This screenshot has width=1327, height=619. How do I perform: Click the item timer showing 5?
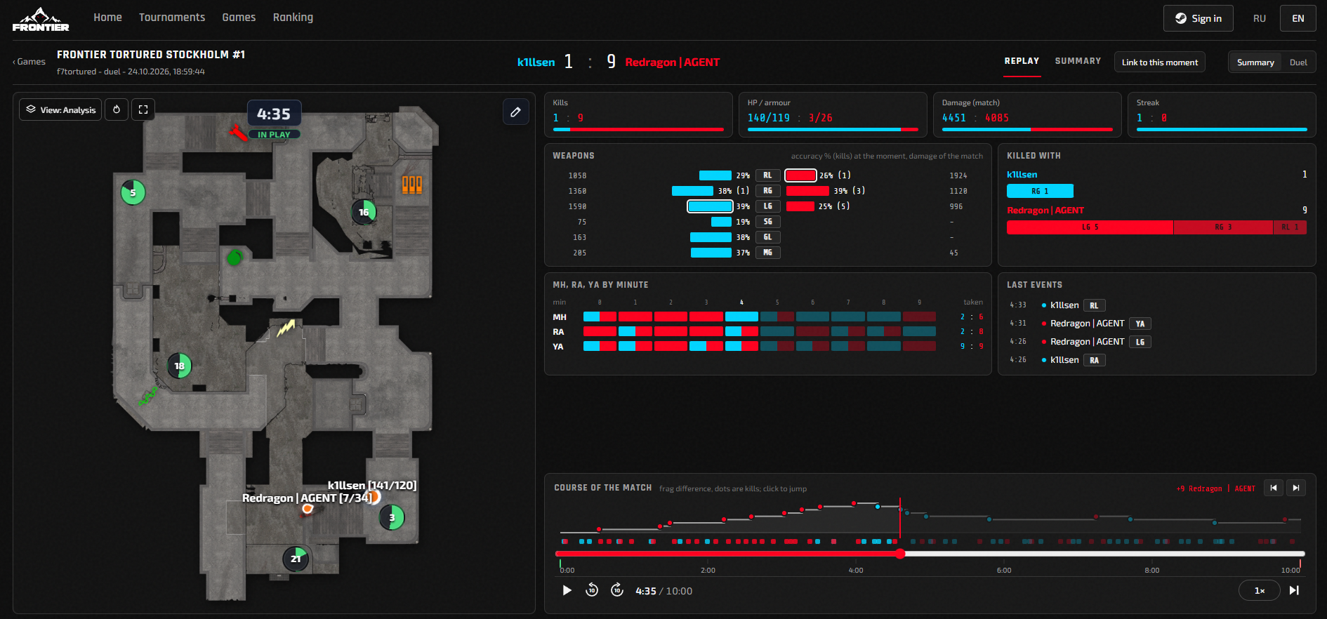(x=133, y=192)
